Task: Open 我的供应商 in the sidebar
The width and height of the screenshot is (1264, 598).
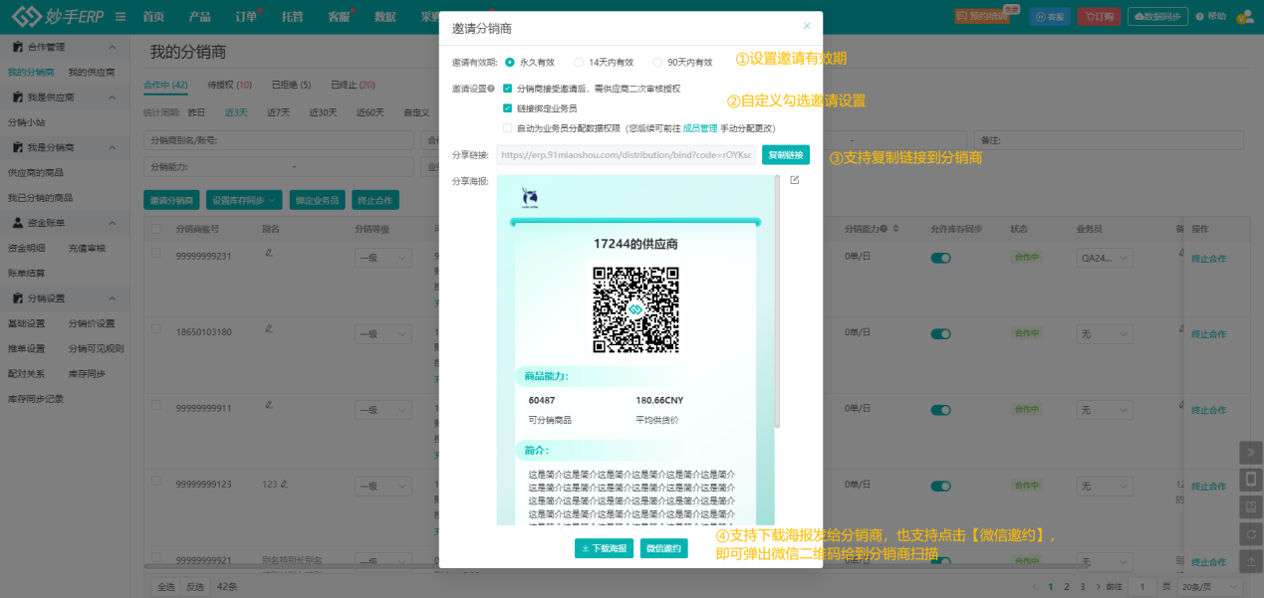Action: (x=92, y=73)
